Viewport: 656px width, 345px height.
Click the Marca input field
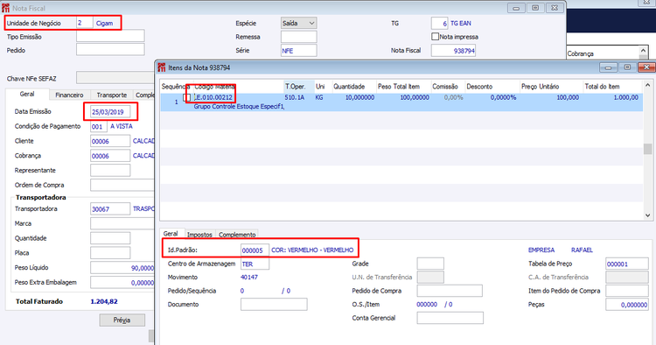pyautogui.click(x=122, y=223)
